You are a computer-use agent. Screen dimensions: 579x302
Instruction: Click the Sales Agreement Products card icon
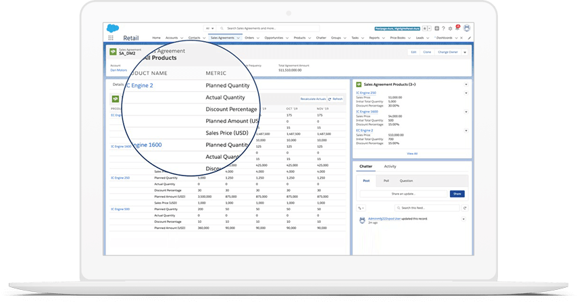[x=359, y=84]
